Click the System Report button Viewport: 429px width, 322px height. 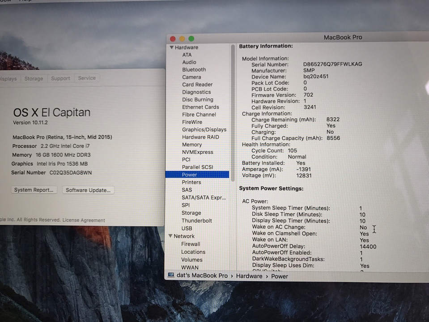[34, 190]
